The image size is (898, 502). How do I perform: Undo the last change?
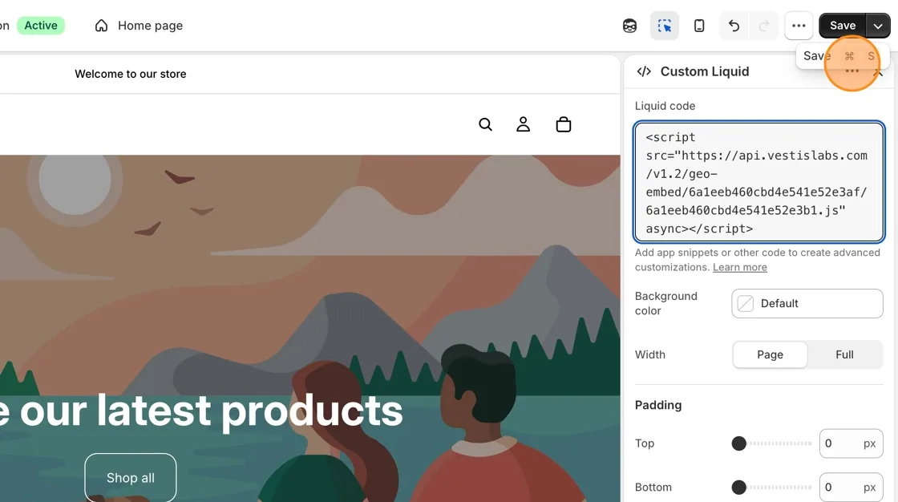tap(734, 26)
